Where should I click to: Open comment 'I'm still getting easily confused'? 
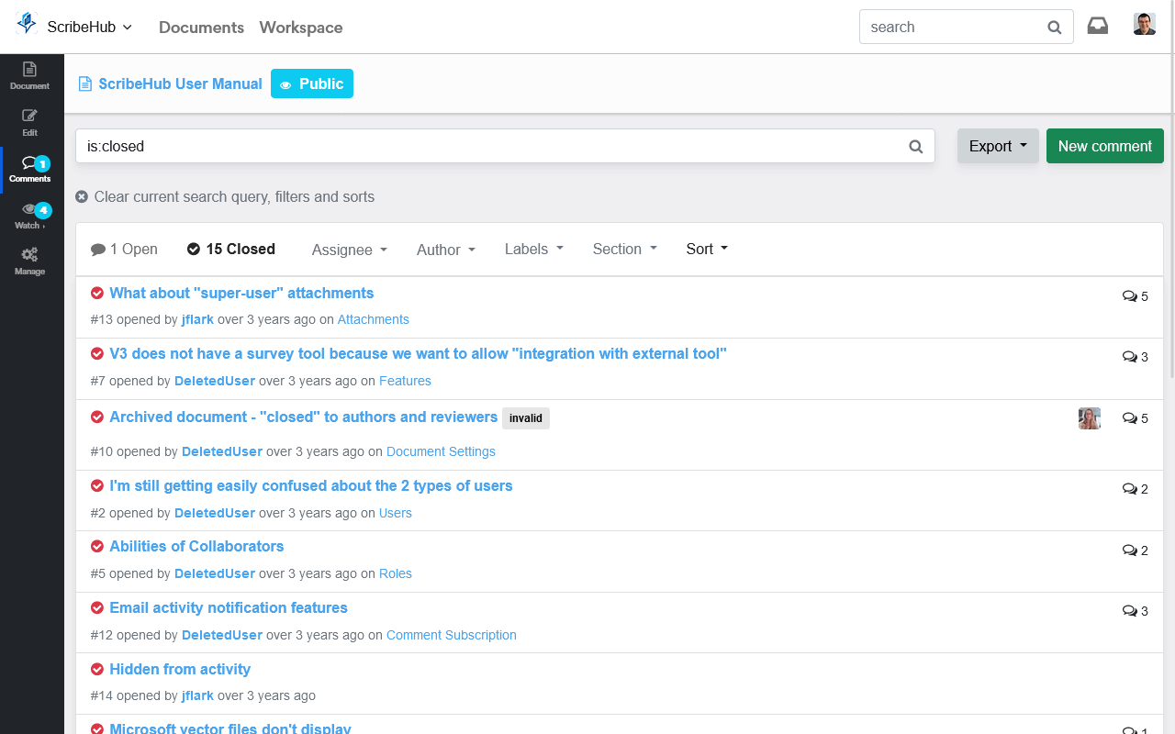(x=311, y=485)
